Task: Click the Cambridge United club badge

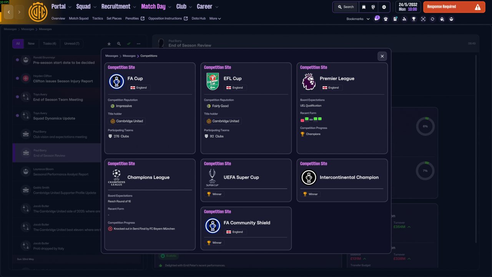Action: (x=38, y=12)
